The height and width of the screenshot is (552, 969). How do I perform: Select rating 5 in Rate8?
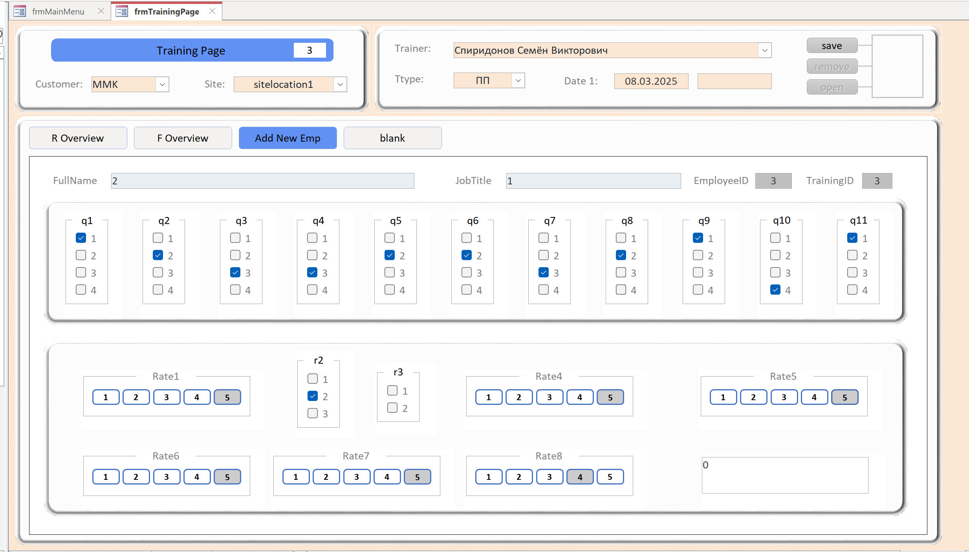[x=610, y=477]
